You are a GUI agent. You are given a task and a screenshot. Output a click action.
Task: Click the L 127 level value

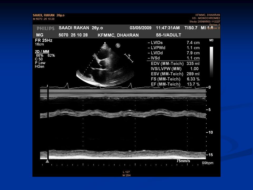point(126,172)
